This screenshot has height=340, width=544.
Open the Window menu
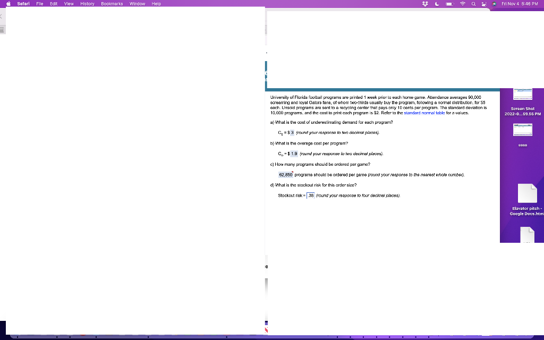click(x=137, y=4)
